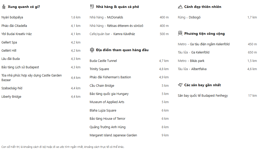The image size is (260, 154).
Task: Click the walking person icon beside Xung quanh
Action: pyautogui.click(x=4, y=7)
